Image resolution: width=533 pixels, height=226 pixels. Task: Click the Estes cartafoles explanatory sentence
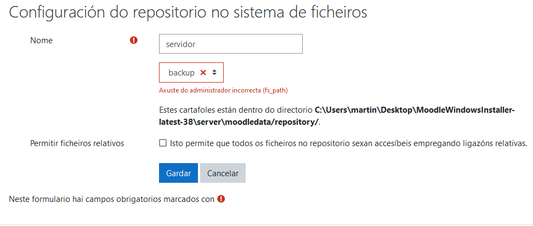[236, 110]
